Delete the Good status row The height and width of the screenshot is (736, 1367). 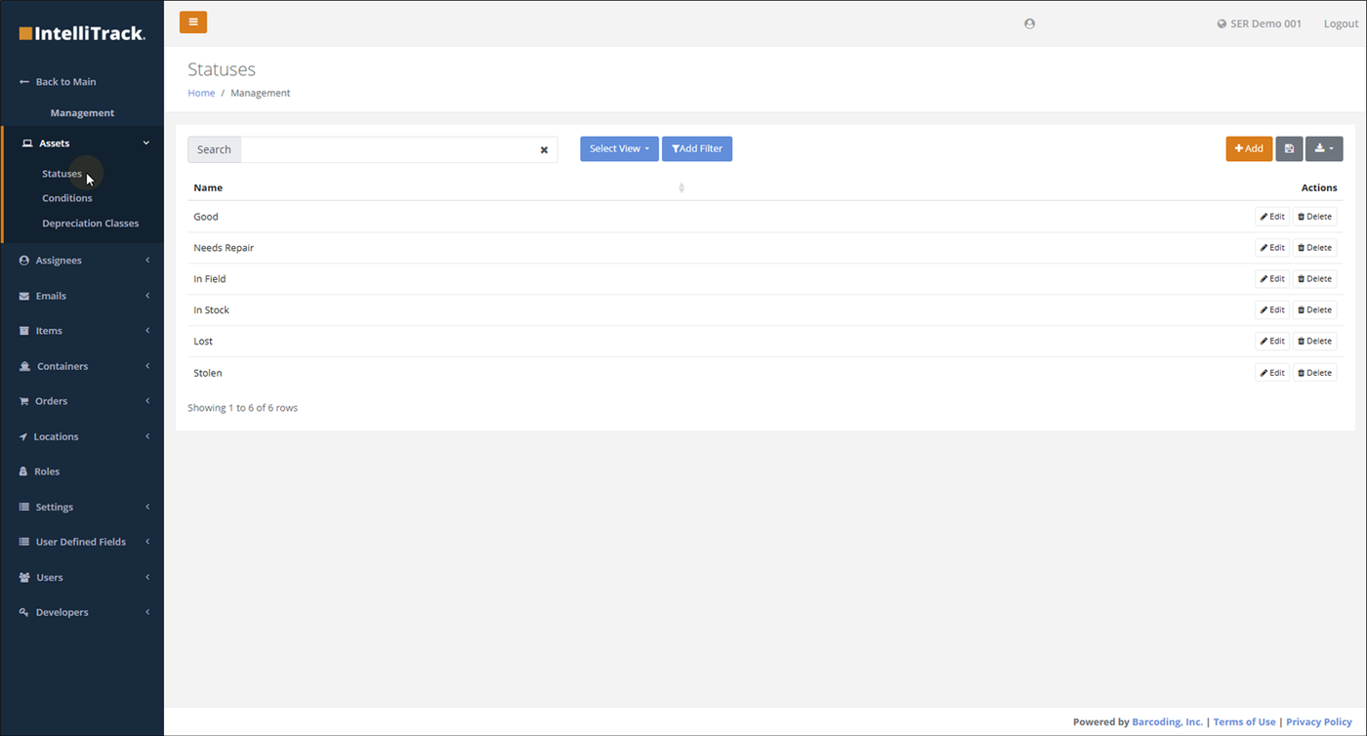(1314, 217)
